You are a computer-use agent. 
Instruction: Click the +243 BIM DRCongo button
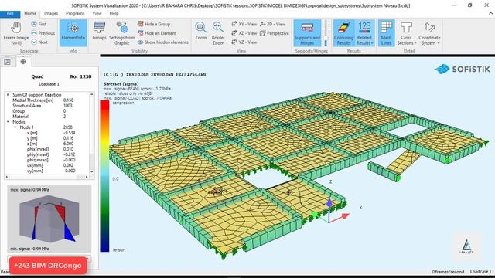click(48, 266)
